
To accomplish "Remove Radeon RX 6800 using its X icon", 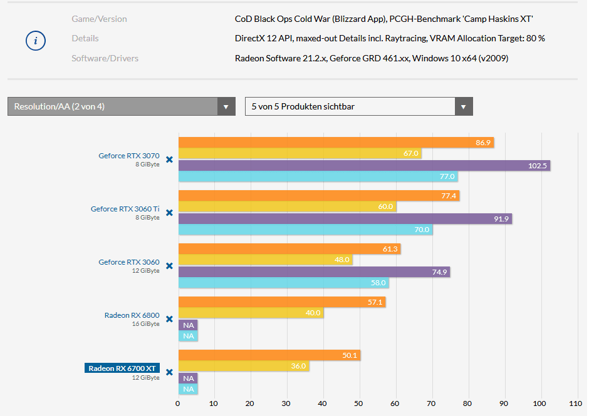I will 169,319.
